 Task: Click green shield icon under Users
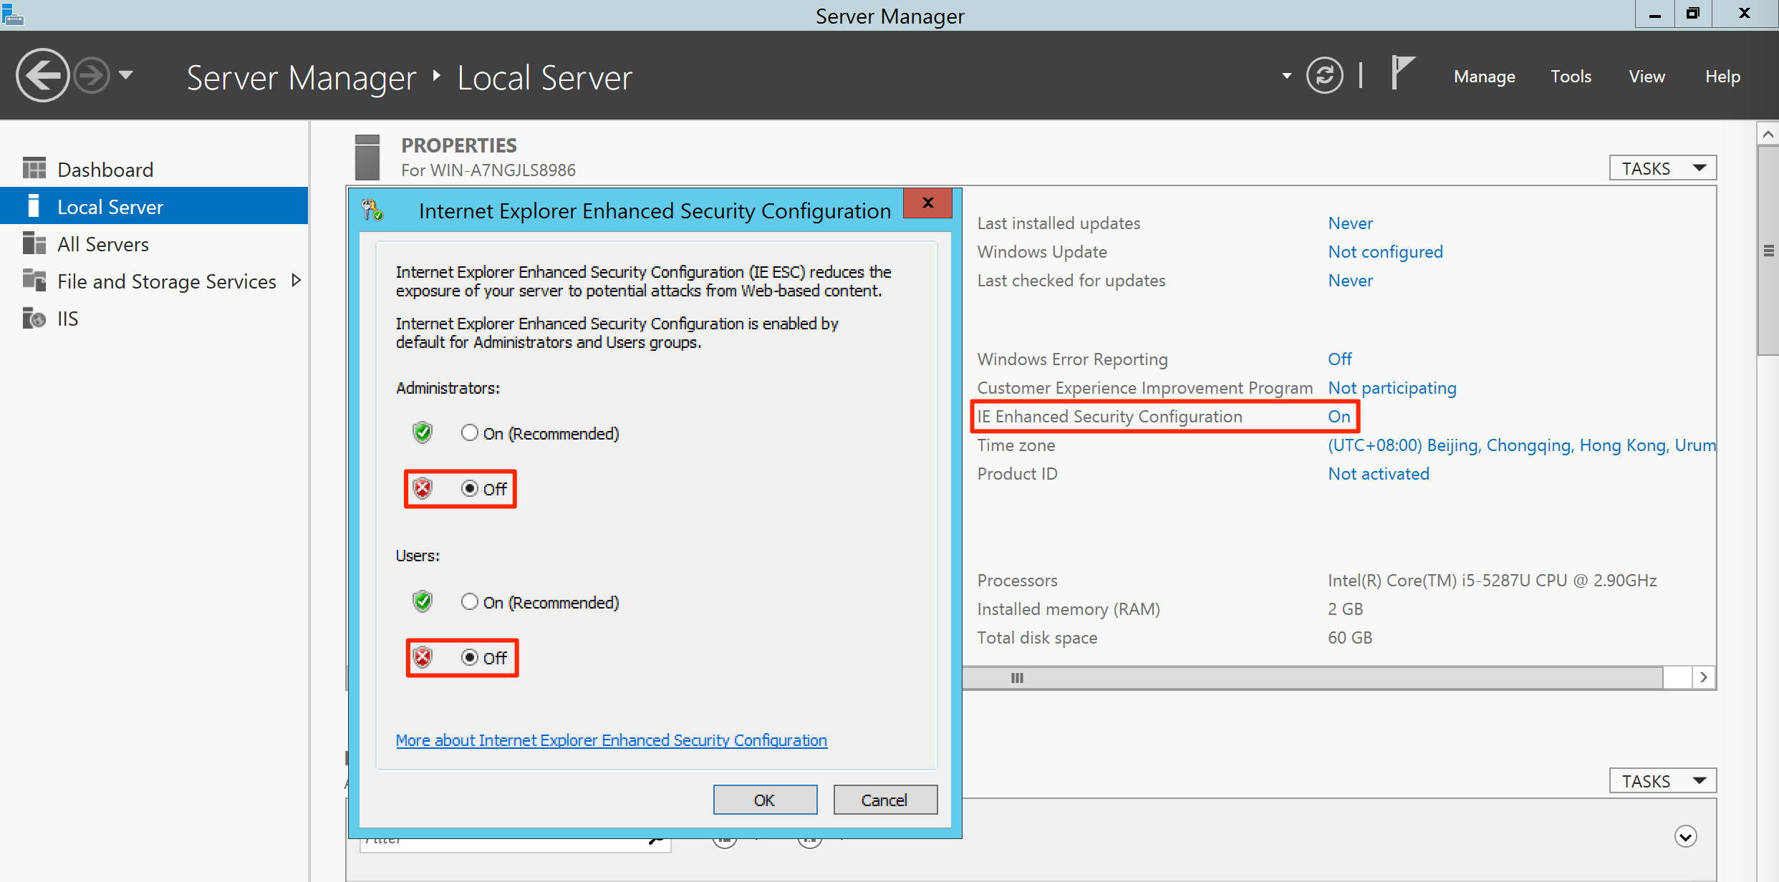[x=423, y=601]
